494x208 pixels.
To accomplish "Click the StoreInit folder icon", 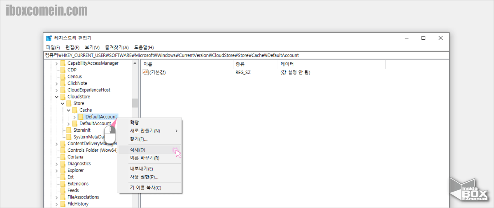I will point(69,130).
